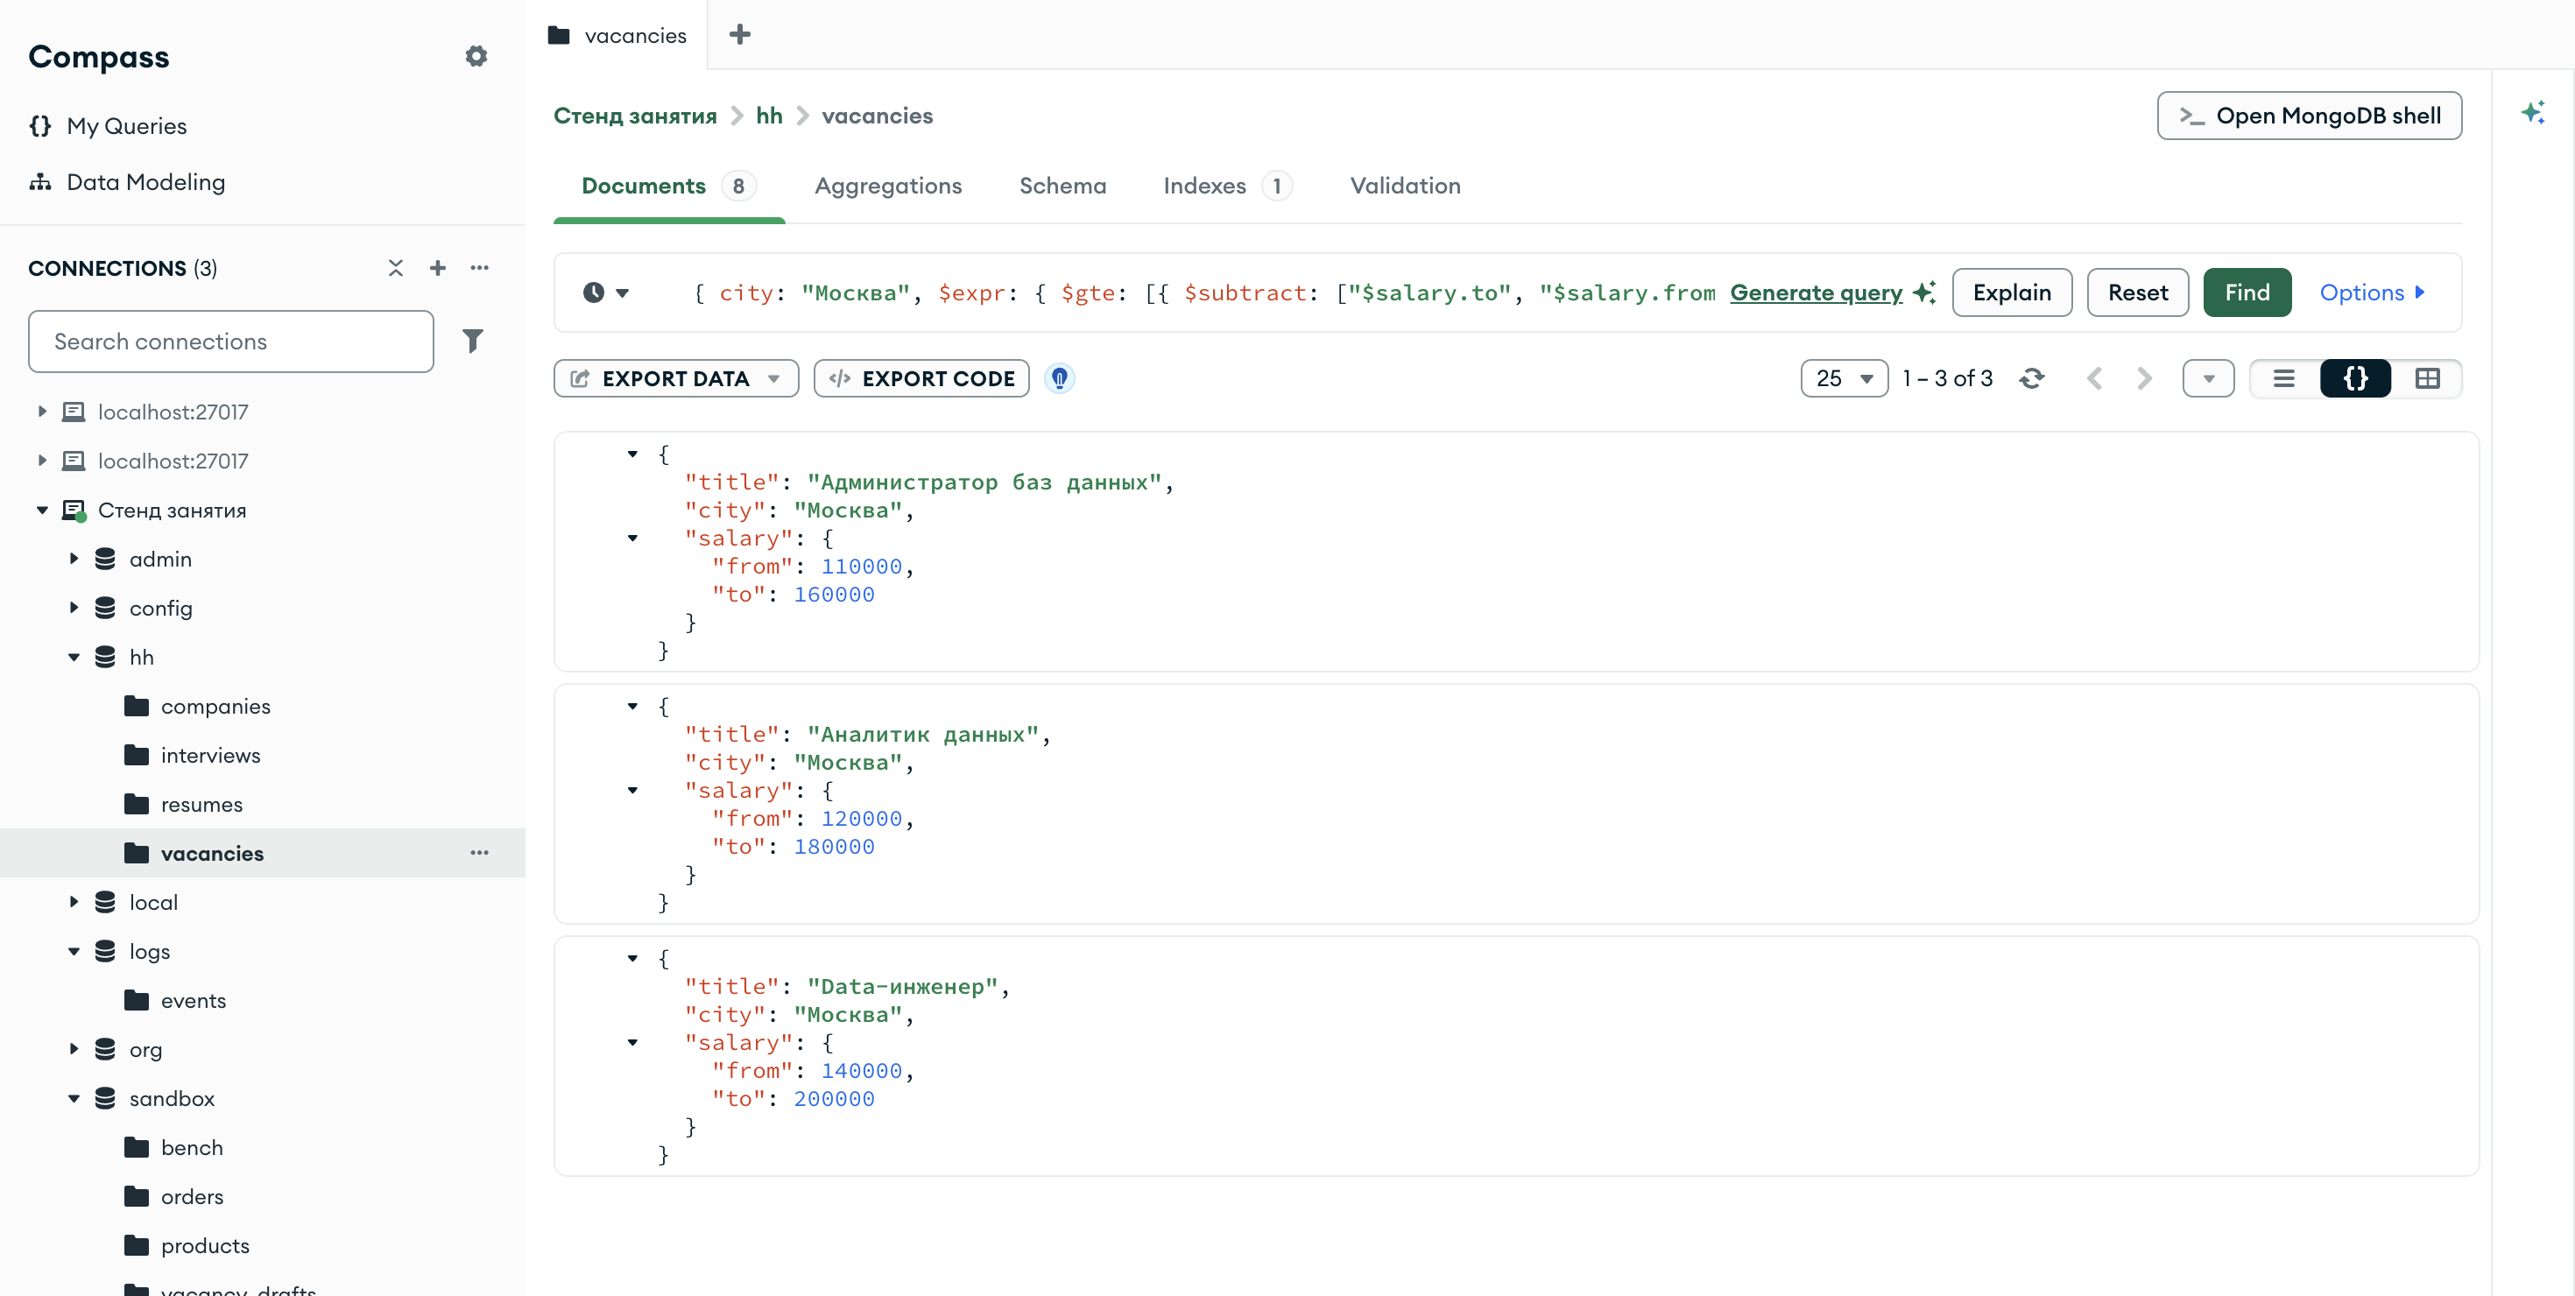
Task: Click the Reset button
Action: pyautogui.click(x=2137, y=292)
